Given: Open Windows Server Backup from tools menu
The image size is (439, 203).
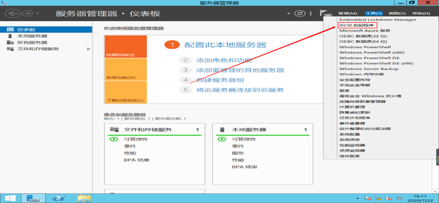Looking at the screenshot, I should pos(369,69).
